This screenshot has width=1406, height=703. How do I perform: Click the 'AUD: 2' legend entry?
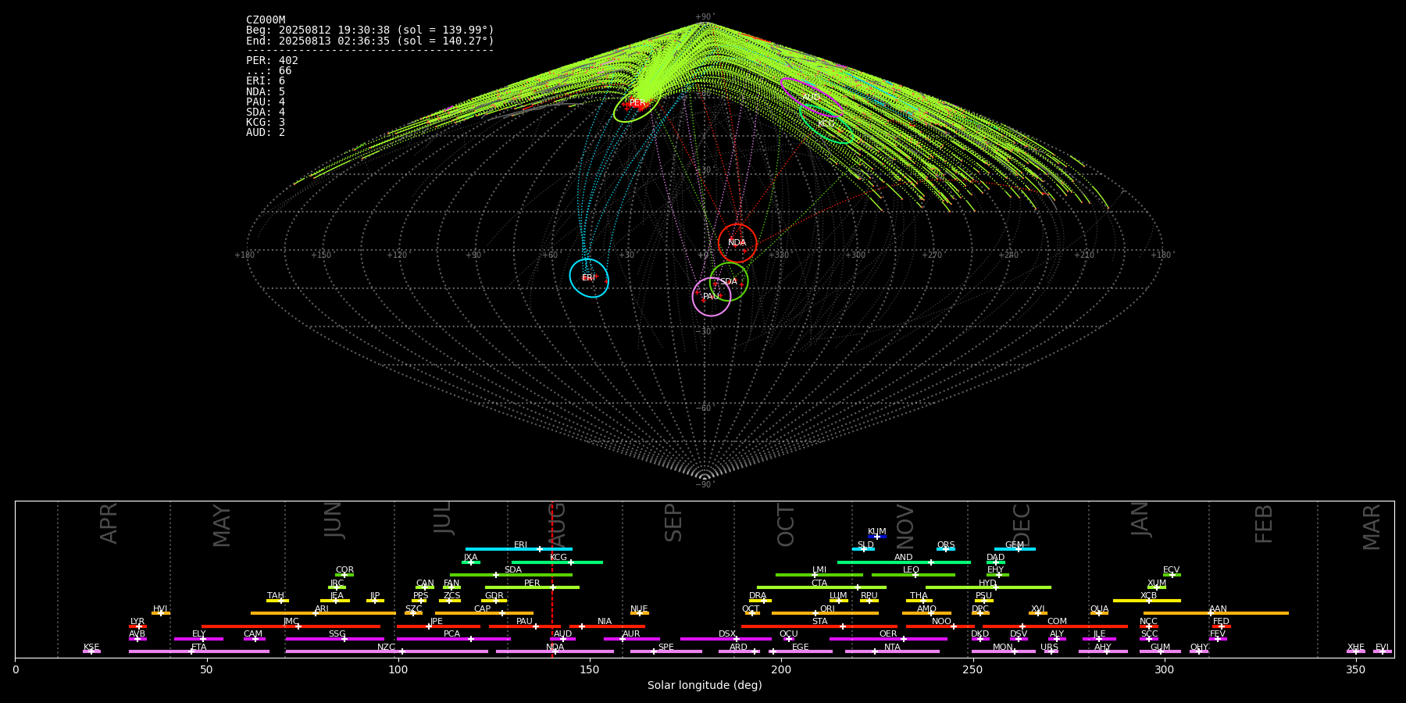[266, 133]
